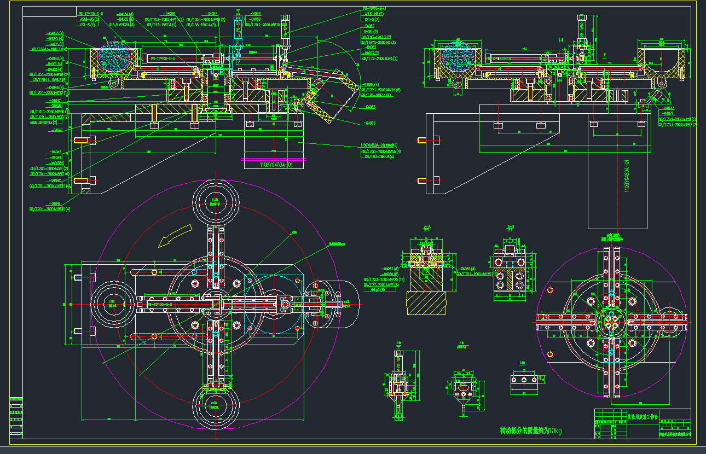The height and width of the screenshot is (454, 706).
Task: Pick the cyan dotted ball in top-left view
Action: (x=115, y=57)
